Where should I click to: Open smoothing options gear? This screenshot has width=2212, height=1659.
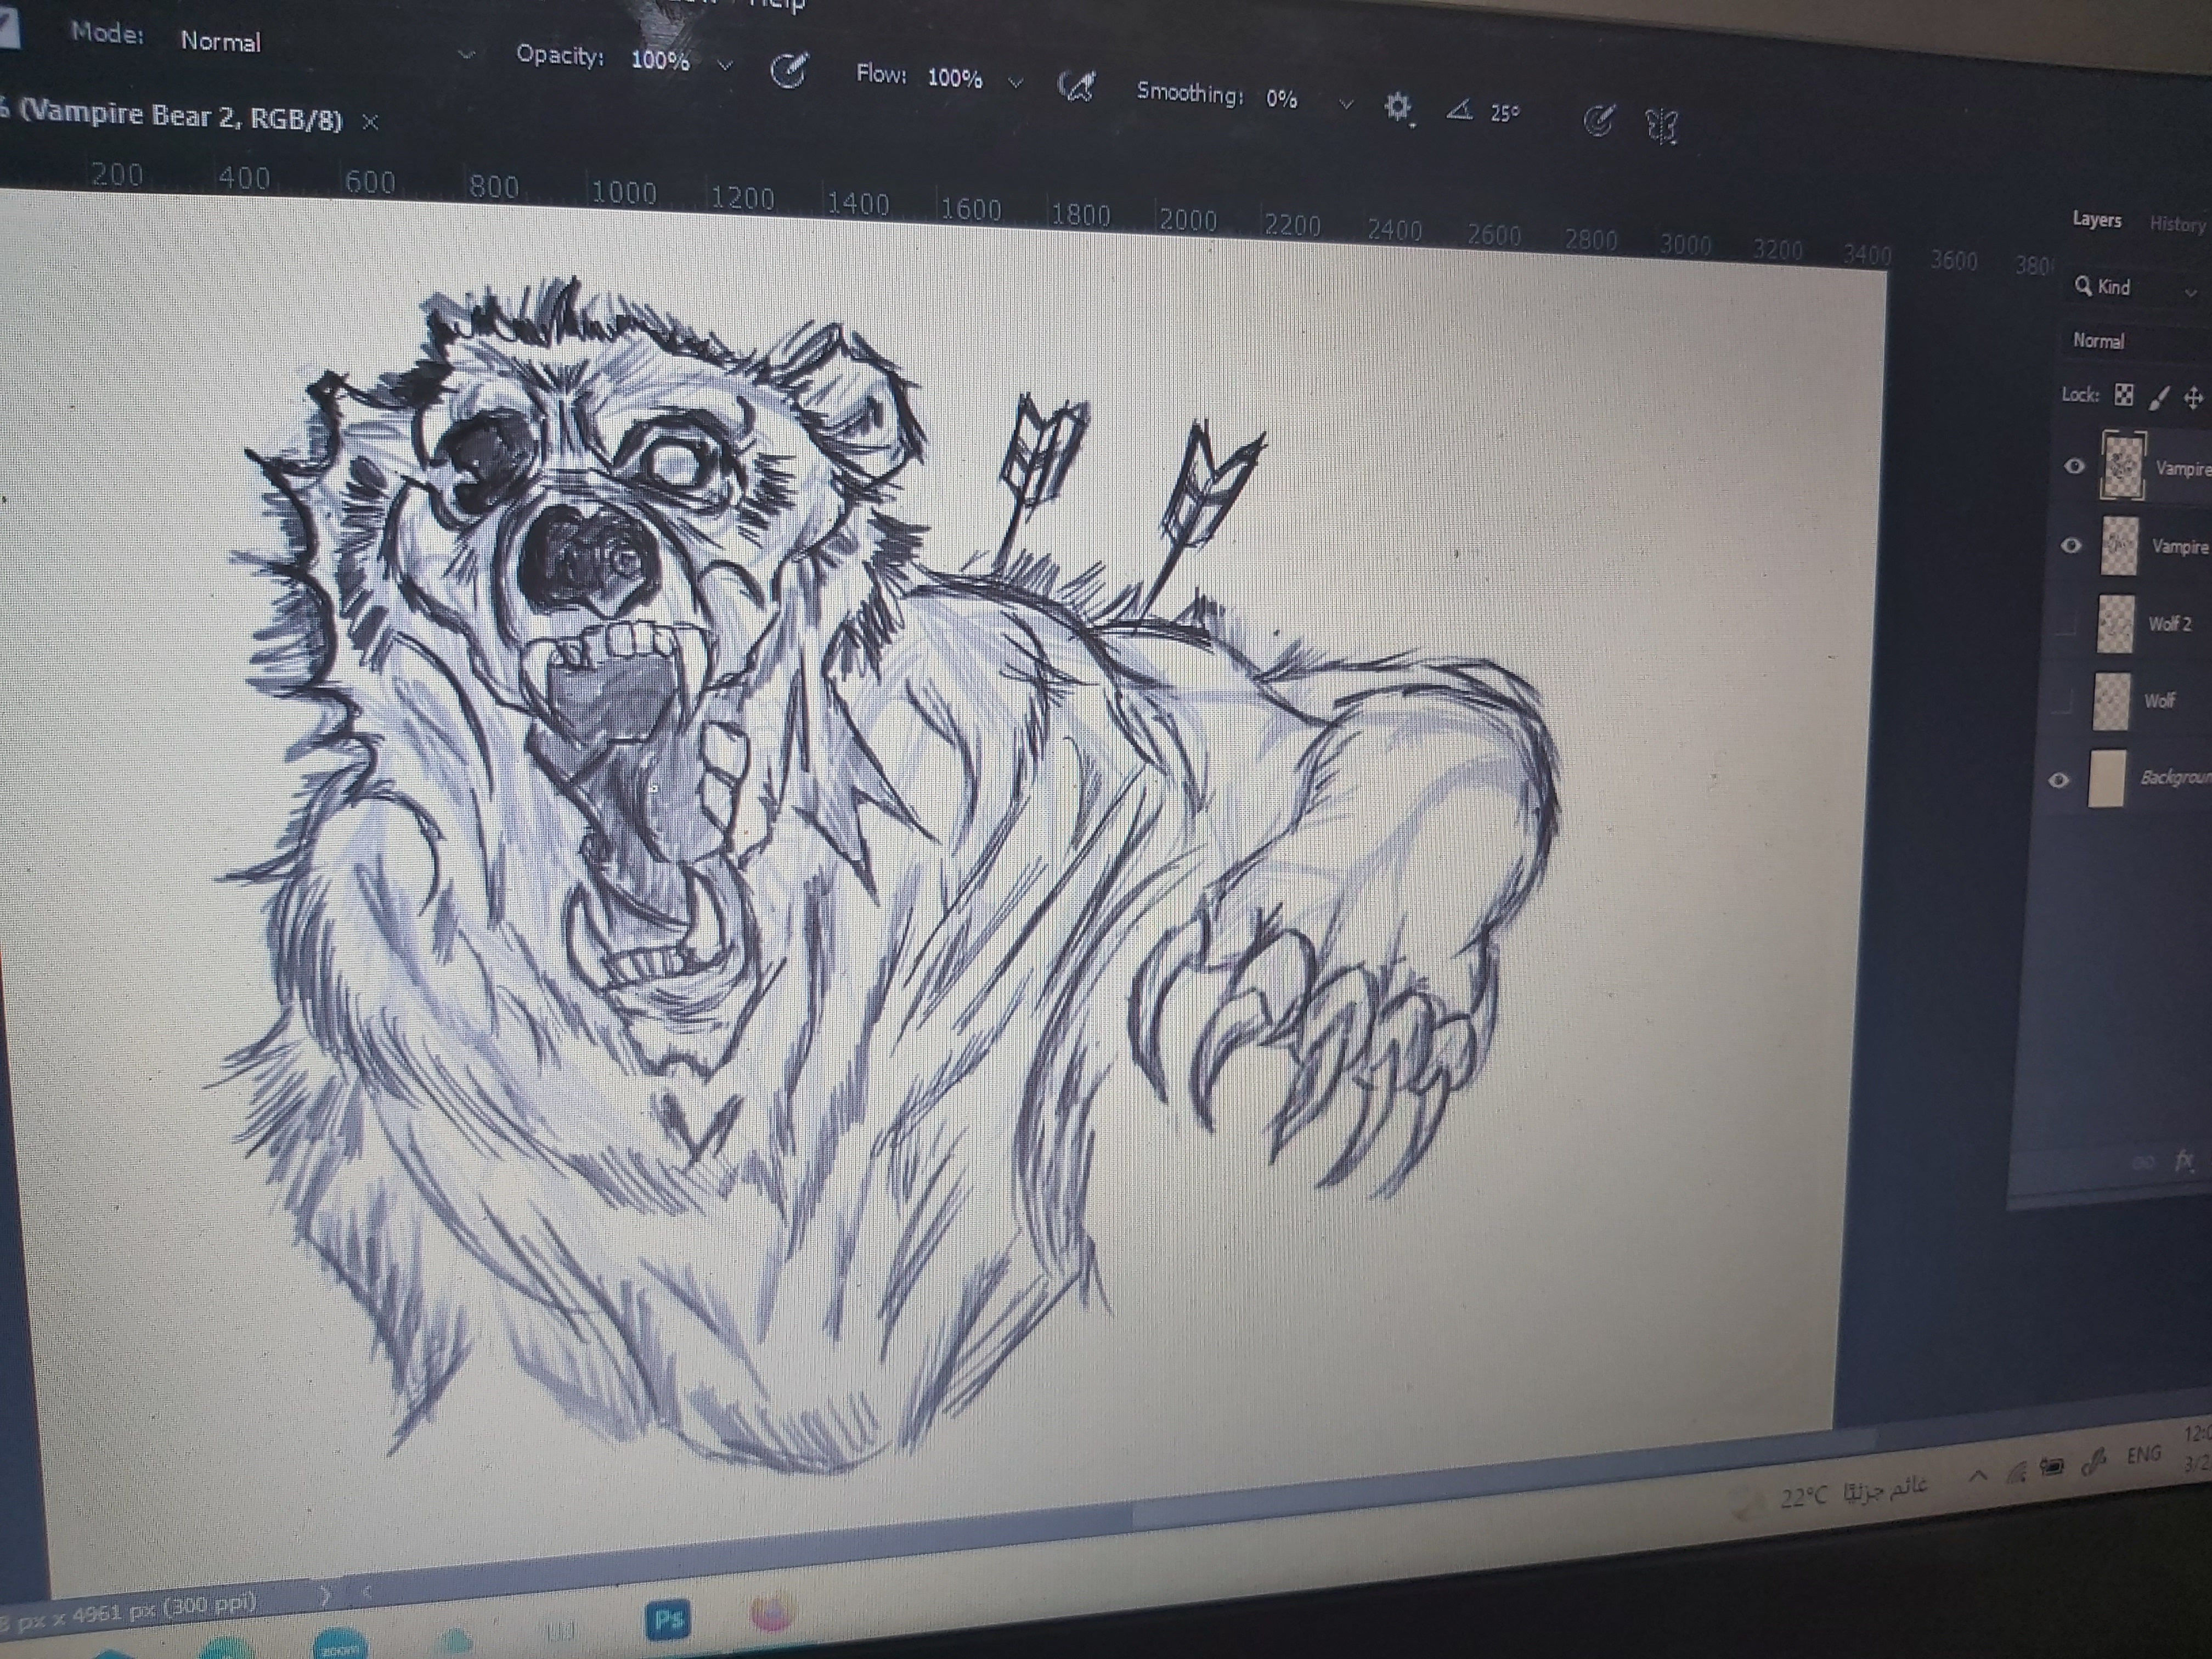pos(1397,106)
